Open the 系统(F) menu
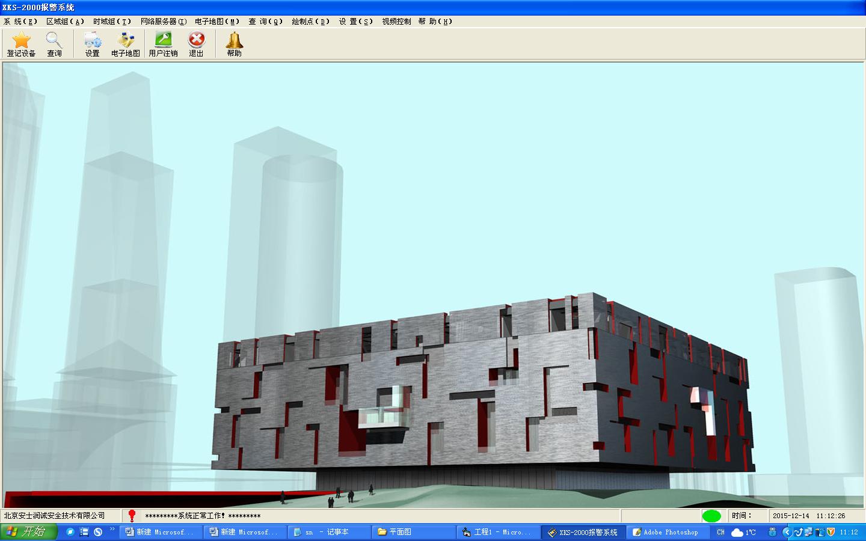This screenshot has width=866, height=541. click(20, 22)
